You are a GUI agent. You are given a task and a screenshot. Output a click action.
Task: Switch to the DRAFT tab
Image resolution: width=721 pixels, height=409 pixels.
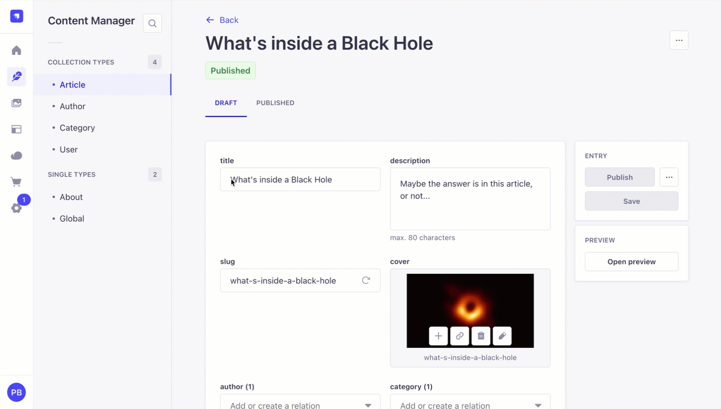pyautogui.click(x=226, y=103)
